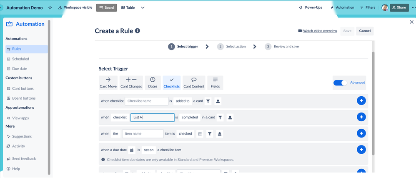Expand the views dropdown next to Table

coord(143,8)
